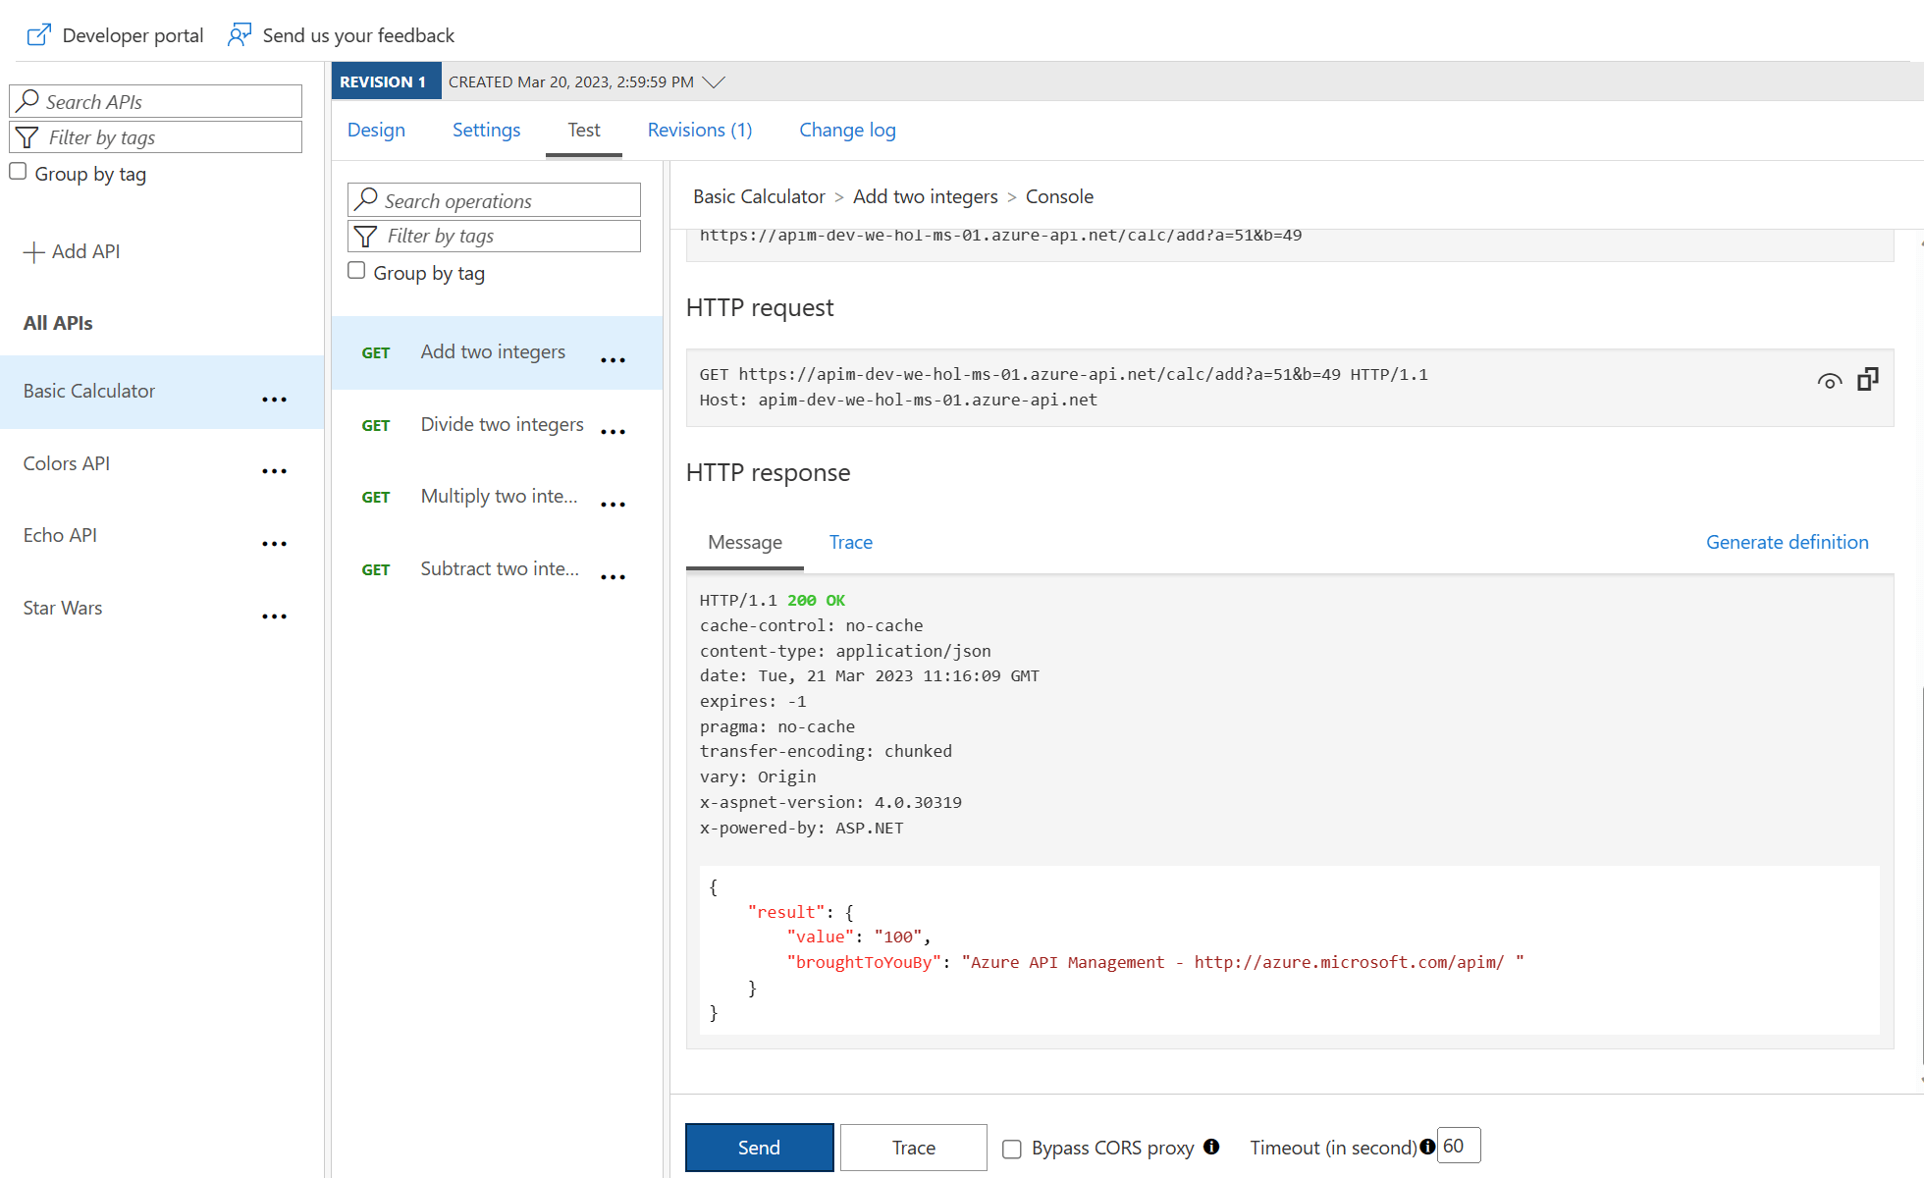Screen dimensions: 1924x1178
Task: Click the Generate definition link
Action: (x=1787, y=542)
